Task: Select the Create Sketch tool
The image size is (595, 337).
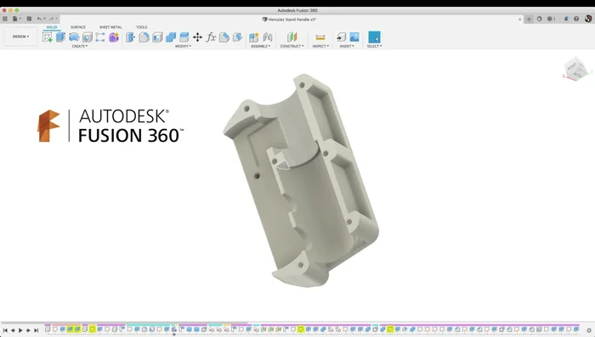Action: coord(48,37)
